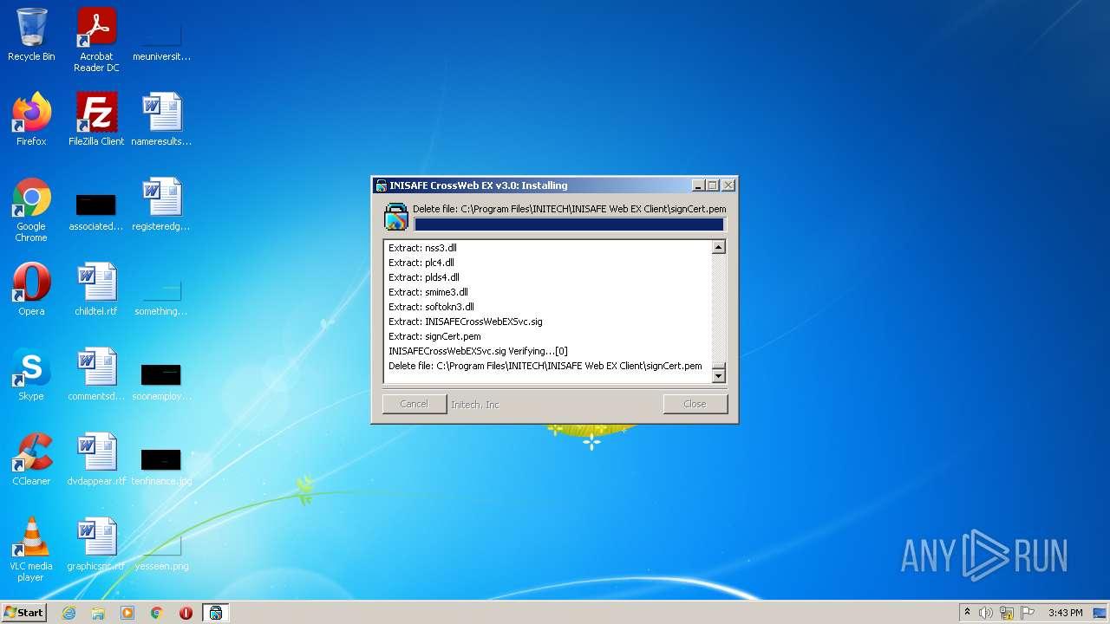Click scroll up arrow in install log

coord(718,247)
